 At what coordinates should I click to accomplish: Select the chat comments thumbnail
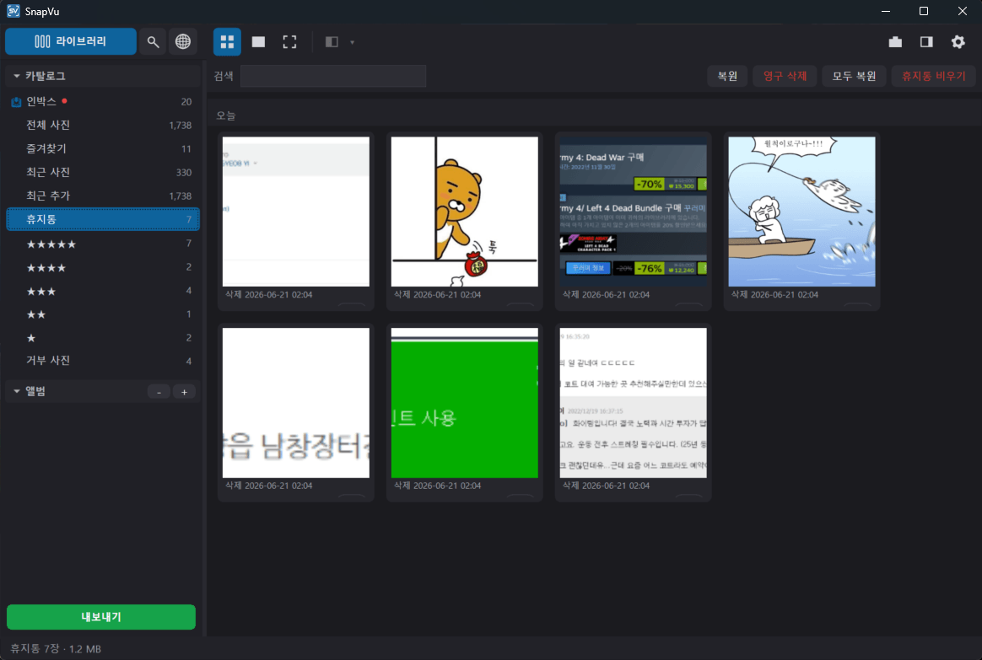[633, 403]
